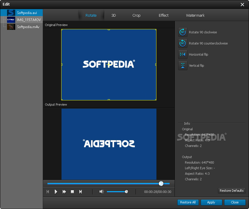Image resolution: width=249 pixels, height=209 pixels.
Task: Select Softpedia.m4v in the file list
Action: [x=22, y=27]
